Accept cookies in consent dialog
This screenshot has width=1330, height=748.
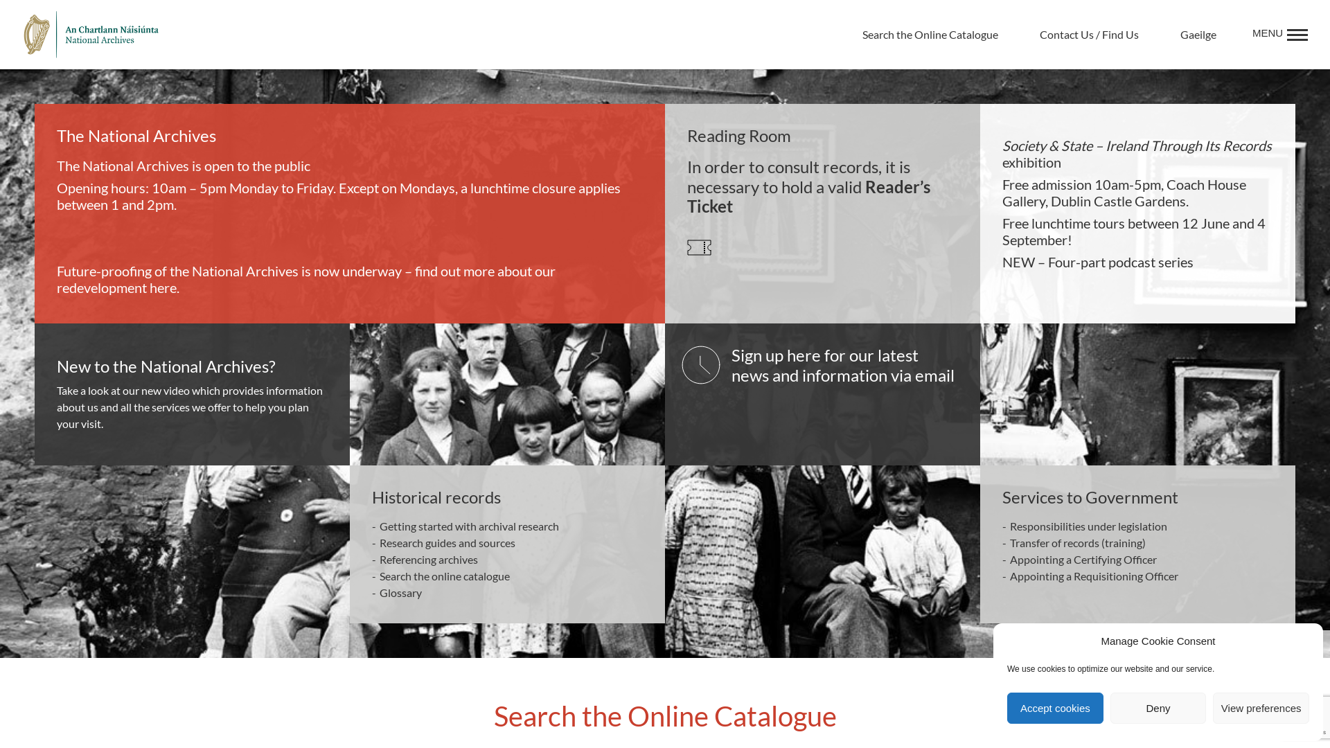click(1054, 708)
